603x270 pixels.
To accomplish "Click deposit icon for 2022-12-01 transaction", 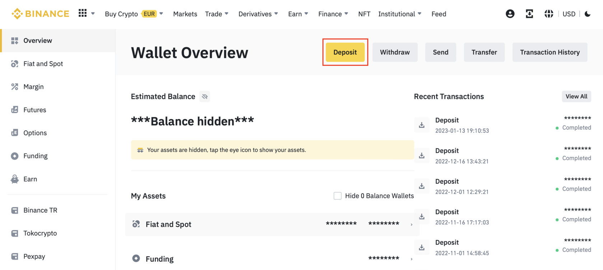I will point(422,186).
